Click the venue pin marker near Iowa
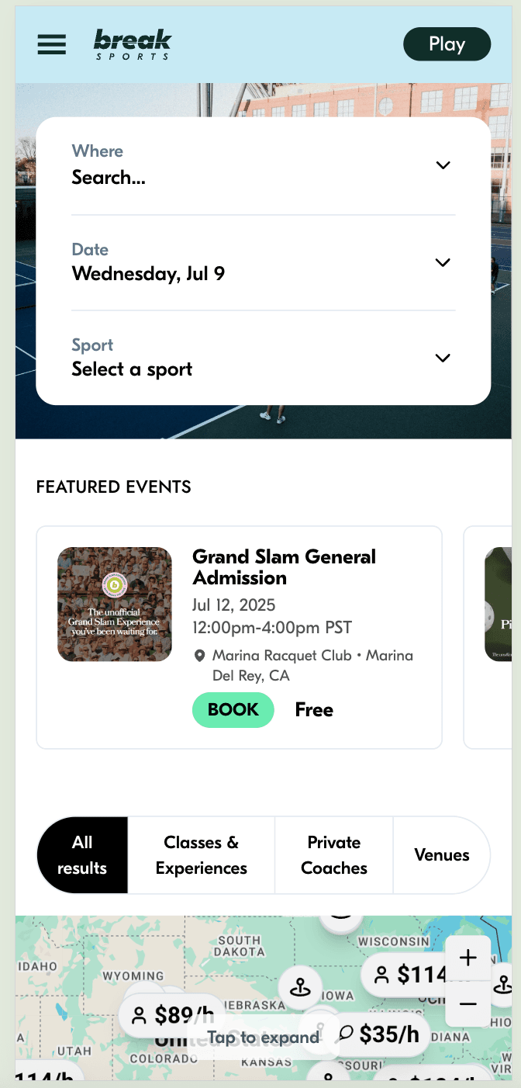The height and width of the screenshot is (1088, 521). click(x=300, y=988)
